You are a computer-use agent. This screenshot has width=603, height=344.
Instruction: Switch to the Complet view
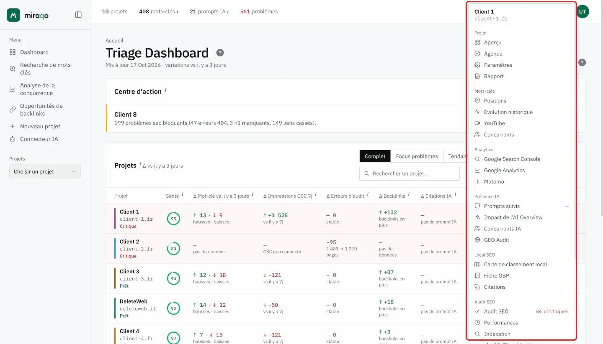click(375, 156)
